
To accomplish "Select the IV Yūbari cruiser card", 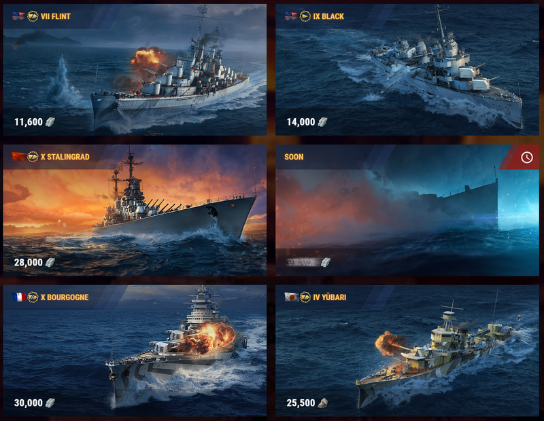I will (x=407, y=350).
